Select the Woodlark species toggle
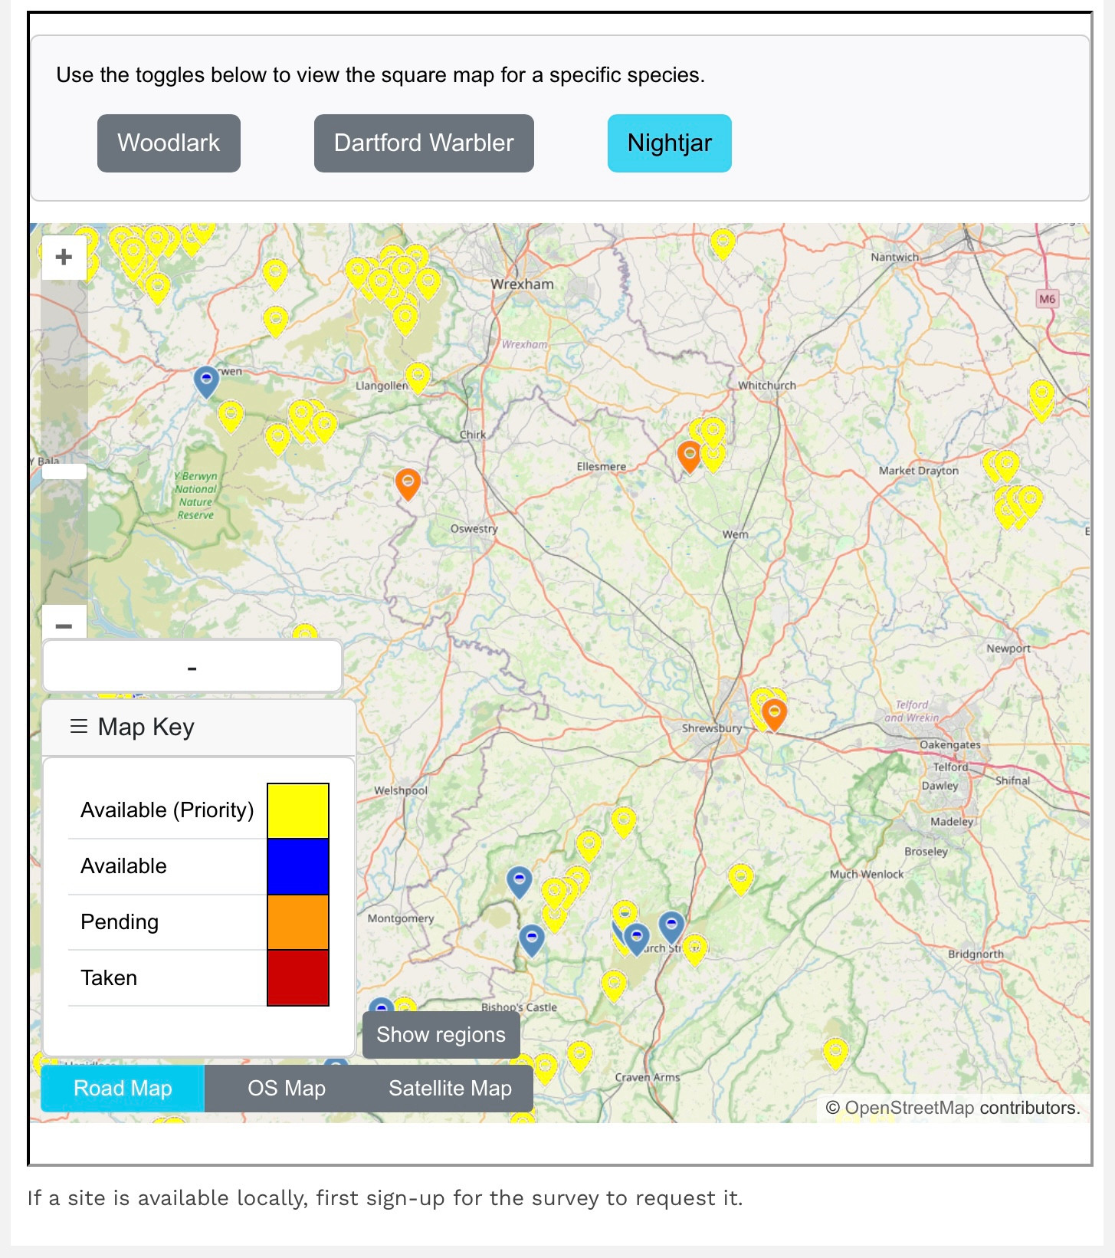Viewport: 1115px width, 1258px height. pos(169,143)
